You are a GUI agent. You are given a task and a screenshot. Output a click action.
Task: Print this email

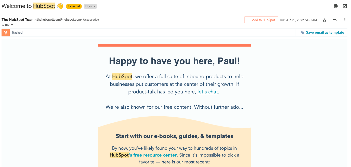(335, 6)
